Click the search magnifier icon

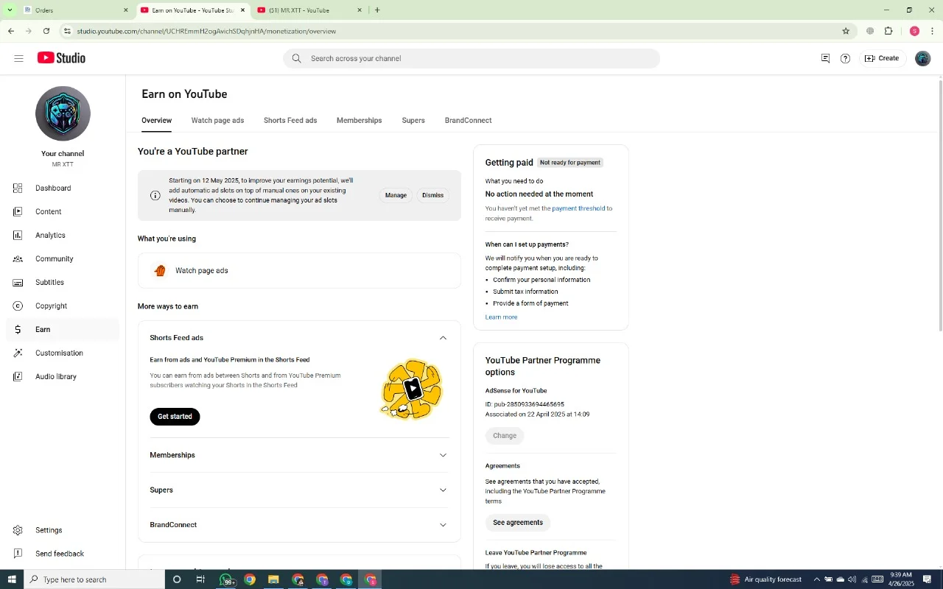click(x=296, y=58)
